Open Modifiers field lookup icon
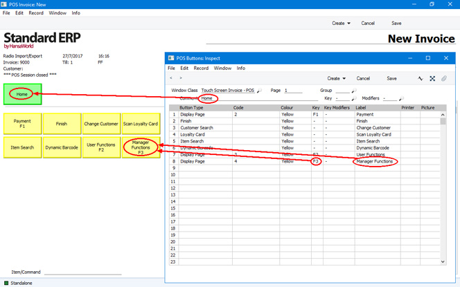 pos(401,98)
